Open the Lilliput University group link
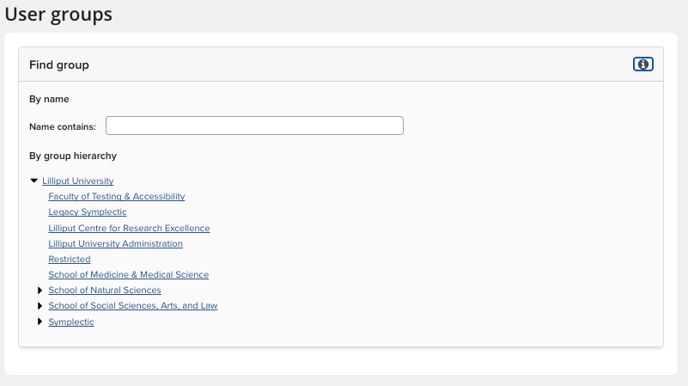This screenshot has height=386, width=688. (77, 181)
